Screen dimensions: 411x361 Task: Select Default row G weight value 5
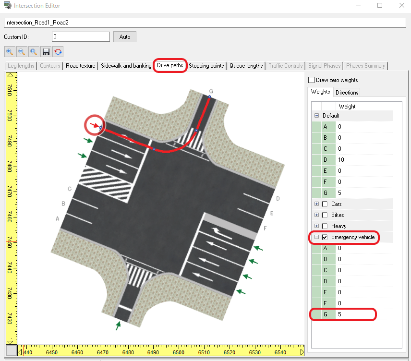pos(364,193)
